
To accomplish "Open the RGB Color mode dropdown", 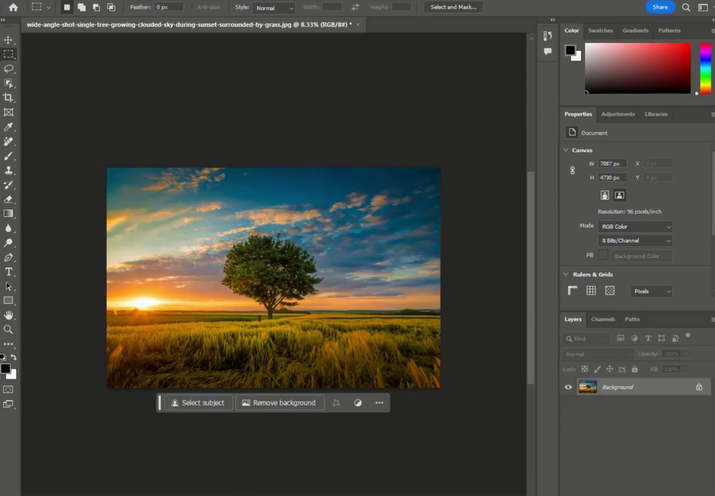I will [x=635, y=226].
